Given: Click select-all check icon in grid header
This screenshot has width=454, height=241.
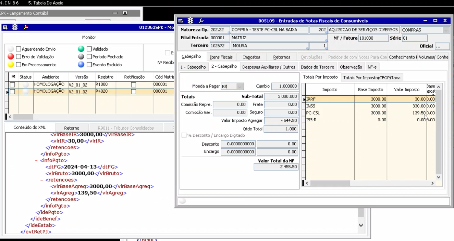Looking at the screenshot, I should pos(13,77).
